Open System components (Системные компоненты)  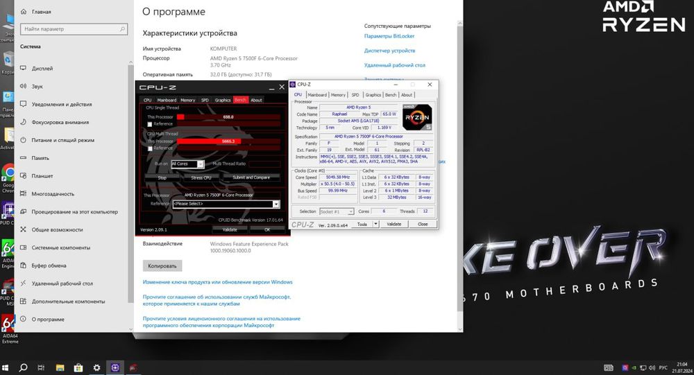point(60,247)
